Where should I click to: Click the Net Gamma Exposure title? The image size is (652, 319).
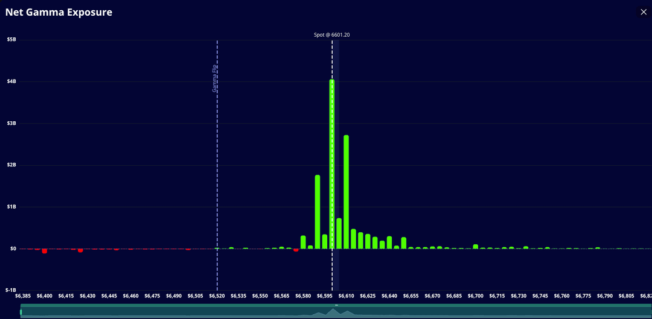pos(59,12)
